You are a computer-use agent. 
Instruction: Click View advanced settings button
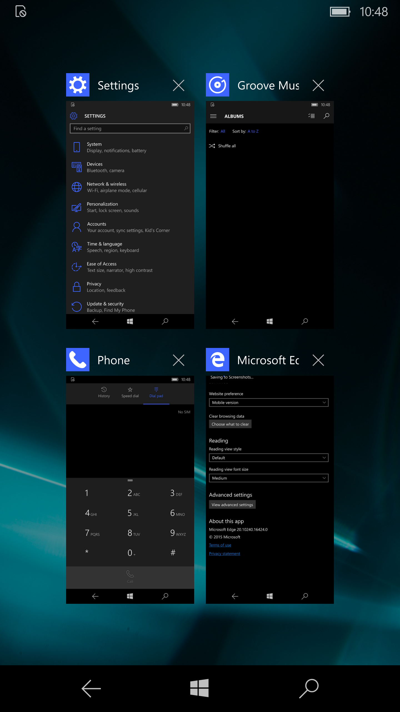tap(232, 505)
